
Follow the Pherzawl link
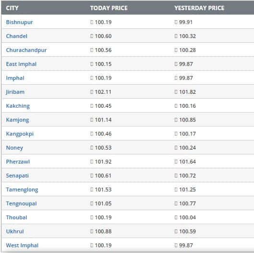click(x=18, y=162)
